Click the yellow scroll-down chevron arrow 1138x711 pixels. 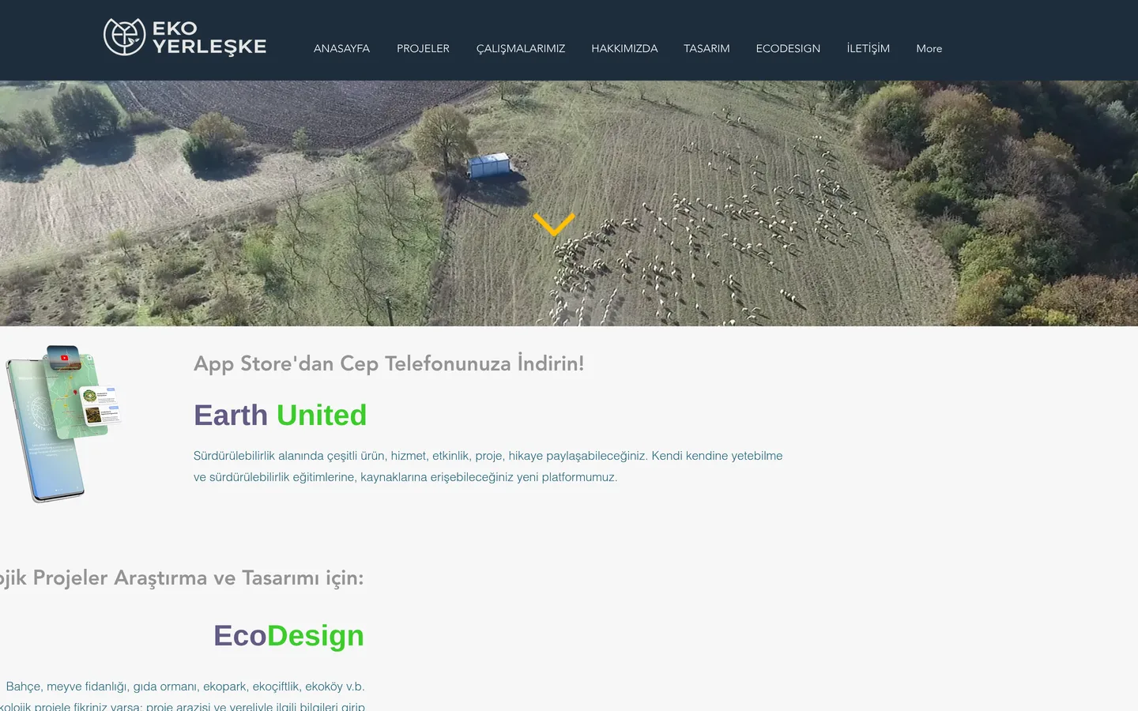[x=554, y=224]
